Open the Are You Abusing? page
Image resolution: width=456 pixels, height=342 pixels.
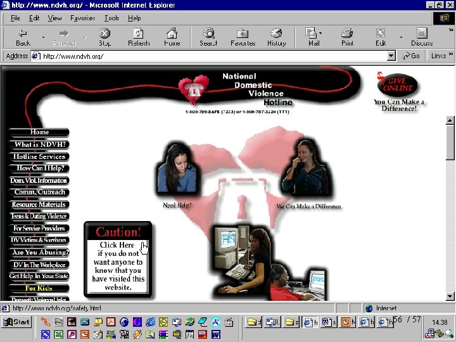(39, 252)
